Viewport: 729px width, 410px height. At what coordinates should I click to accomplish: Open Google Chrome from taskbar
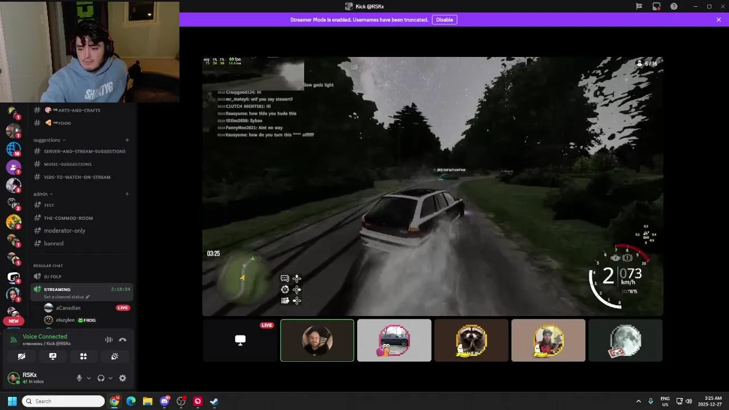(x=114, y=401)
